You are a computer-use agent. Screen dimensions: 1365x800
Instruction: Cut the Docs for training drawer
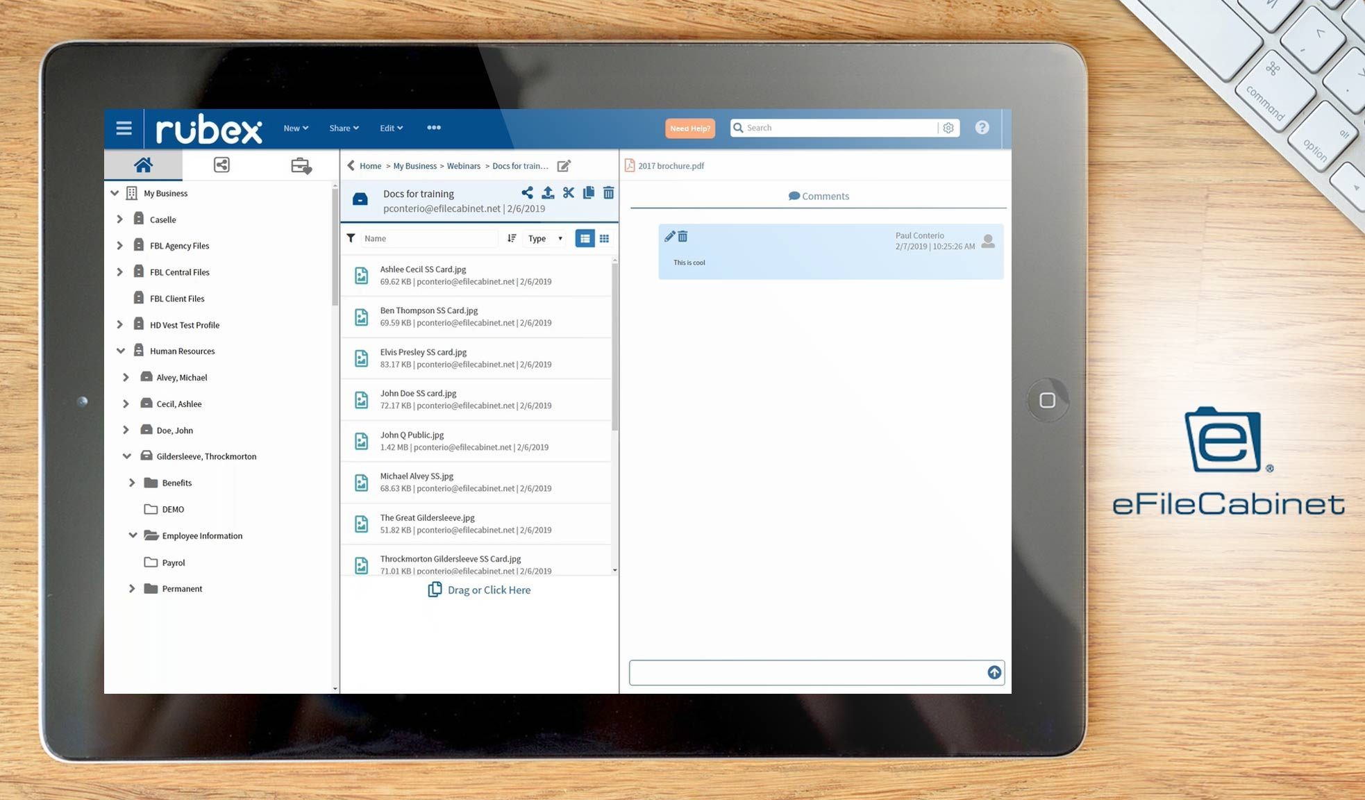(568, 192)
